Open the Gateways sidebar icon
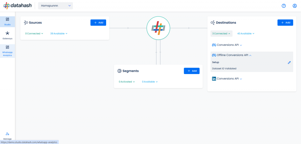Screen dimensions: 301x144 pos(7,36)
